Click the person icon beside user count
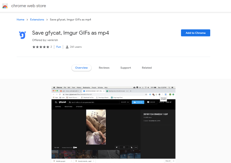 click(x=67, y=47)
